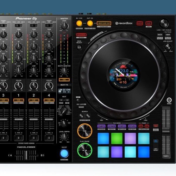Click the channel 4 volume fader
176x176 pixels.
click(x=49, y=119)
